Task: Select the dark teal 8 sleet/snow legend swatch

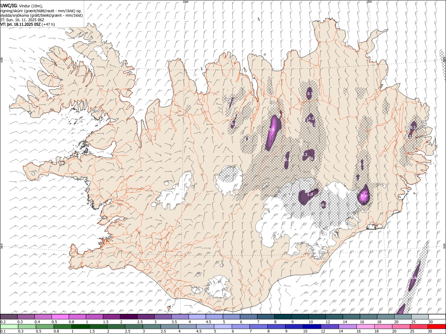Action: (x=282, y=317)
